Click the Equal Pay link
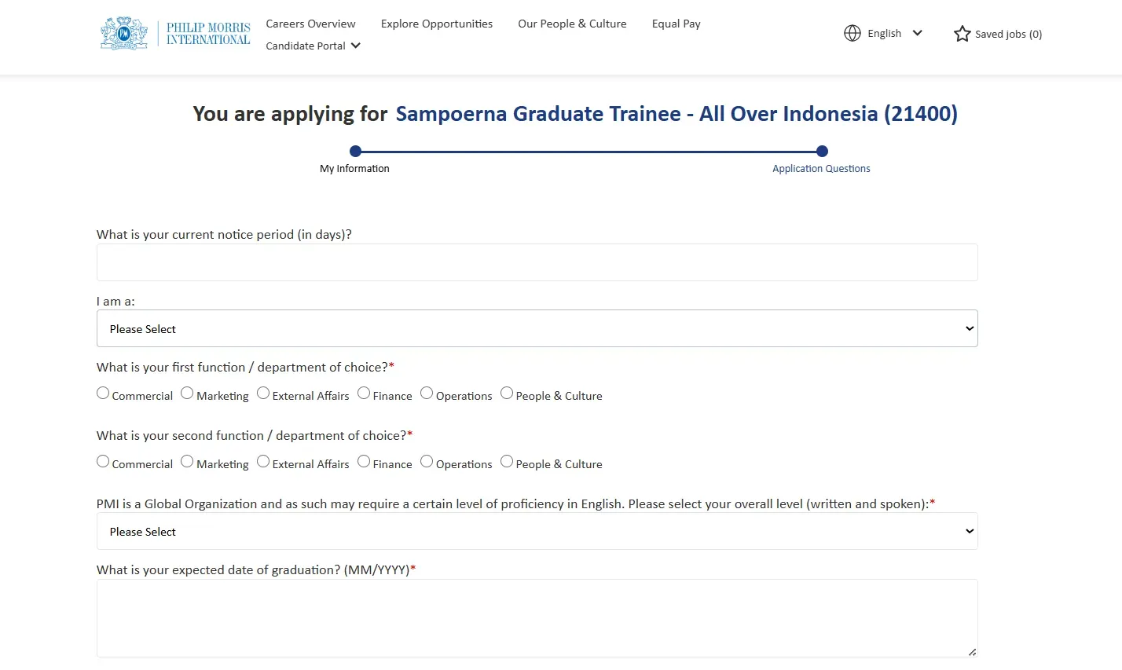The width and height of the screenshot is (1122, 670). [x=676, y=24]
